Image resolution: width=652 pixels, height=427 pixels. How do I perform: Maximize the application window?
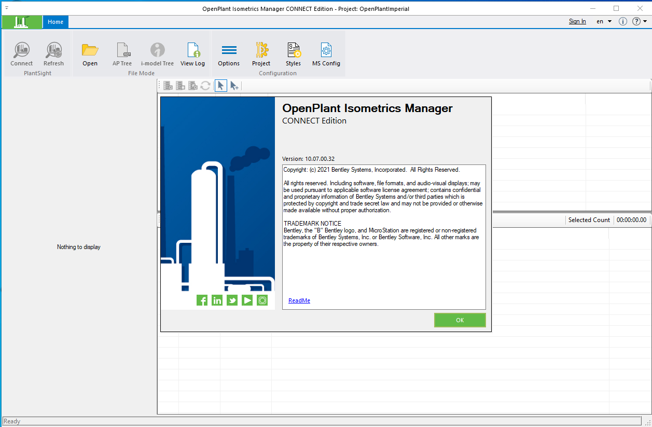(616, 8)
